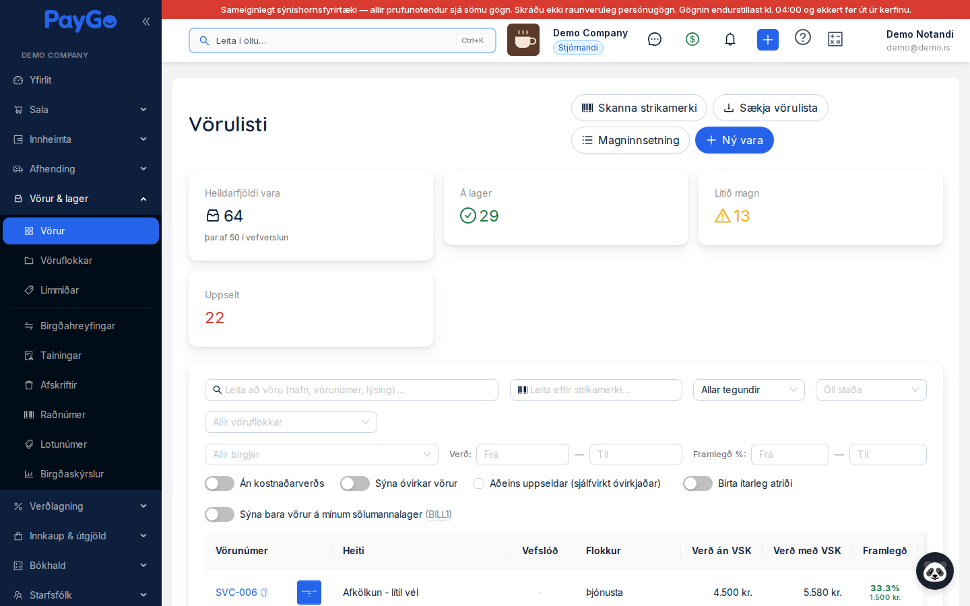Viewport: 970px width, 606px height.
Task: Open Lotunúmer in sidebar
Action: click(x=81, y=444)
